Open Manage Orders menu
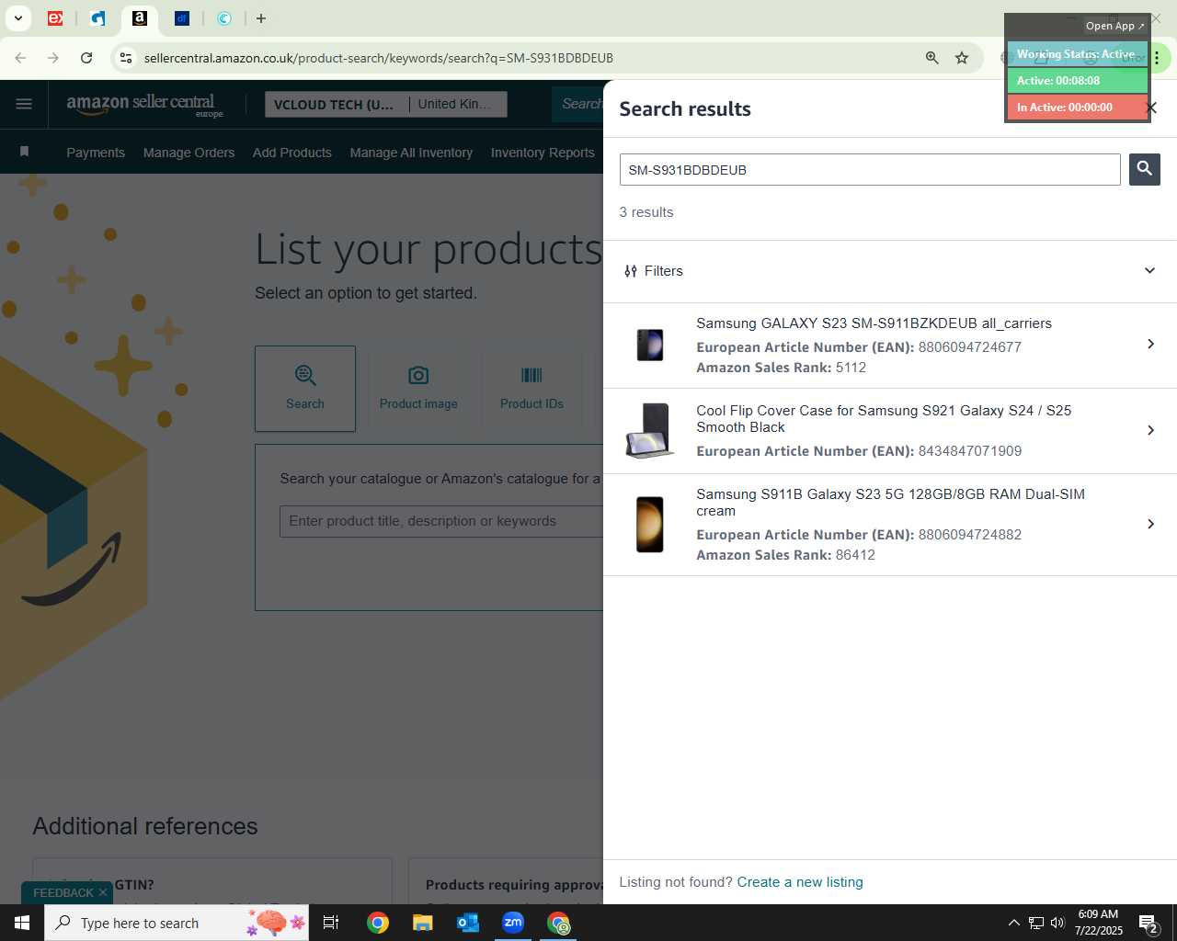This screenshot has height=941, width=1177. 189,153
